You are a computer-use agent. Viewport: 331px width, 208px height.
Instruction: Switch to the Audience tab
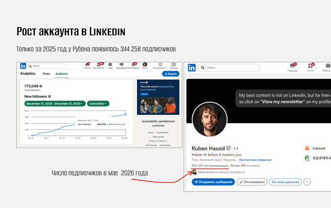[x=61, y=73]
